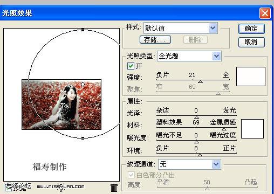
Task: Click the 曝光过度 overexposure label
Action: 223,135
